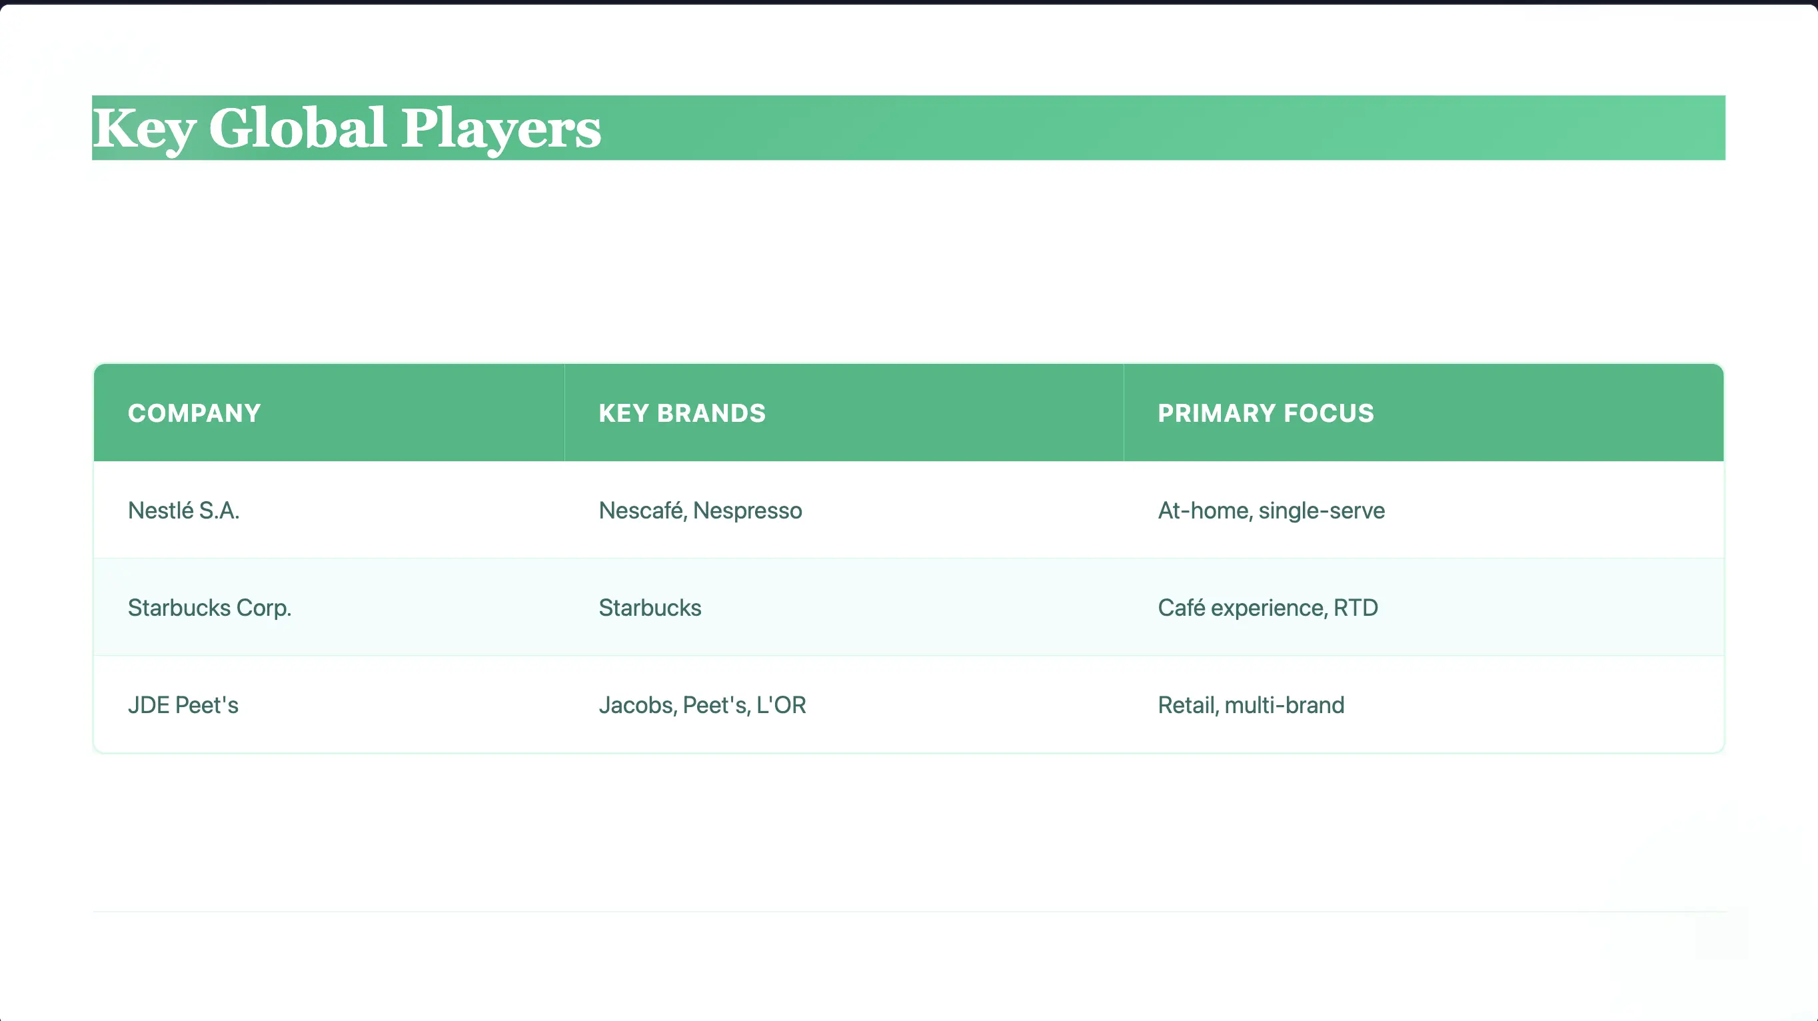Click the multi-brand text

(1284, 705)
